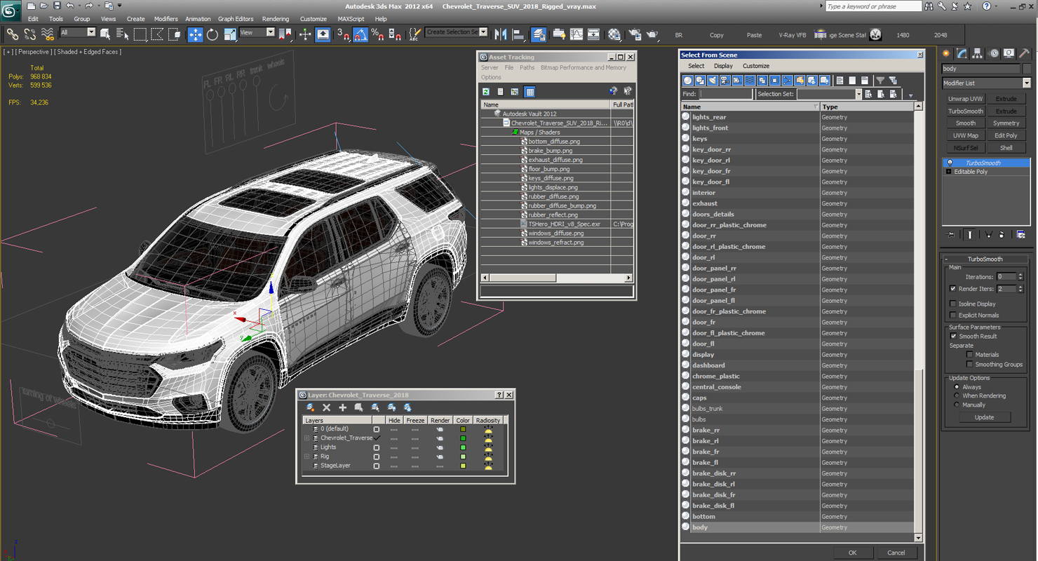
Task: Open the reference coordinate View dropdown
Action: (x=271, y=32)
